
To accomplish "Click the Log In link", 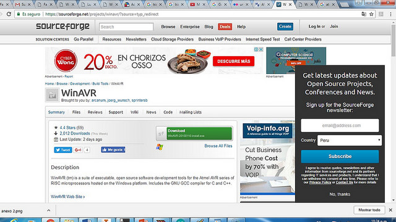I will pyautogui.click(x=314, y=27).
